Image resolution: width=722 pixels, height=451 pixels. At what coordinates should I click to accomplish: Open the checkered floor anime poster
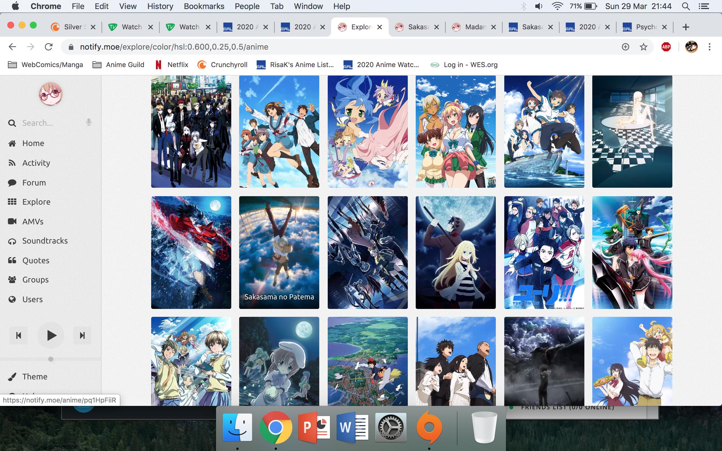point(632,132)
